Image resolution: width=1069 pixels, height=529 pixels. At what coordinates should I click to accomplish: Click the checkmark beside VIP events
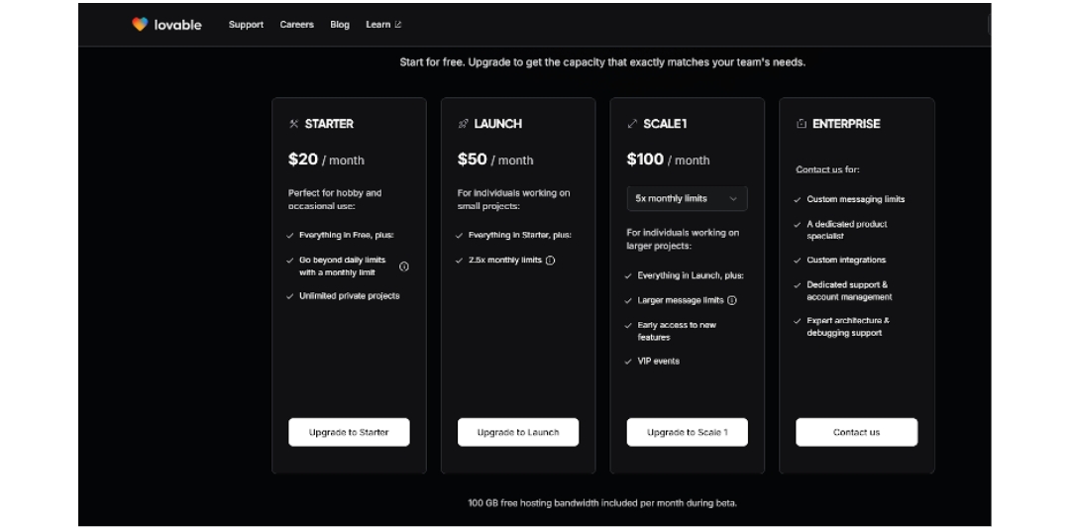[628, 362]
